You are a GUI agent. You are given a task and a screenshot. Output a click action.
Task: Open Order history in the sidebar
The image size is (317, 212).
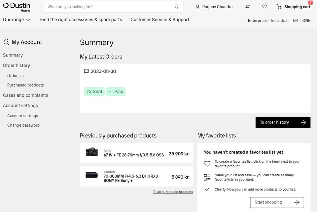17,65
